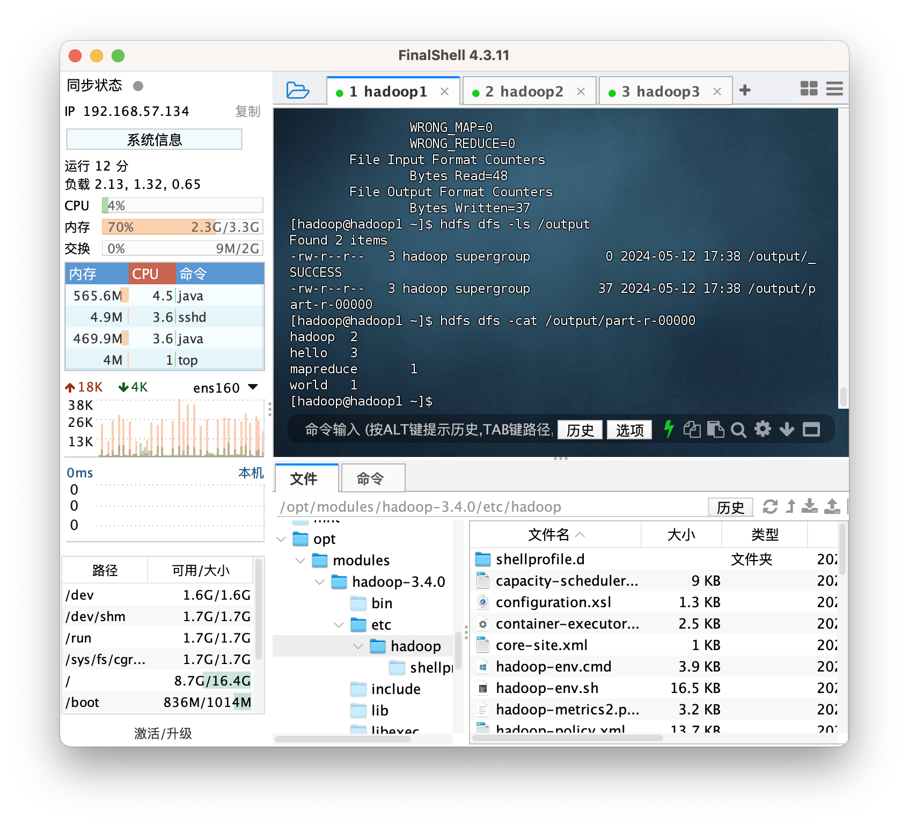
Task: Open terminal settings gear icon
Action: (x=763, y=429)
